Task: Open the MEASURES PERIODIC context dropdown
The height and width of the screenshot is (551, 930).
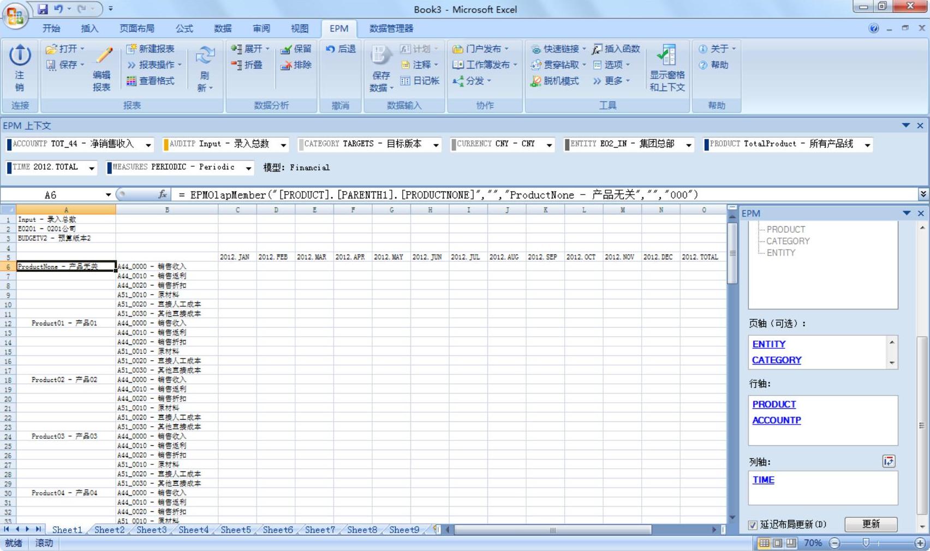Action: coord(248,168)
